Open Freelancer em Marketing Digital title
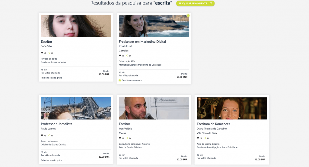309x167 pixels. pyautogui.click(x=142, y=42)
